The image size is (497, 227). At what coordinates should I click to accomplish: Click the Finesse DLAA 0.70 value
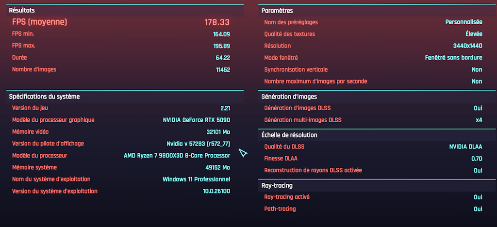pyautogui.click(x=477, y=159)
